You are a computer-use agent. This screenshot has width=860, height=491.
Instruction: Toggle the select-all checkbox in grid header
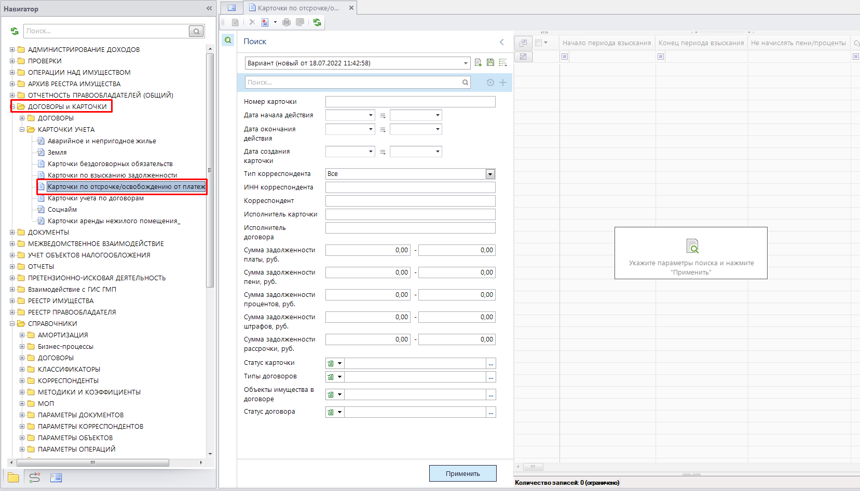(538, 43)
